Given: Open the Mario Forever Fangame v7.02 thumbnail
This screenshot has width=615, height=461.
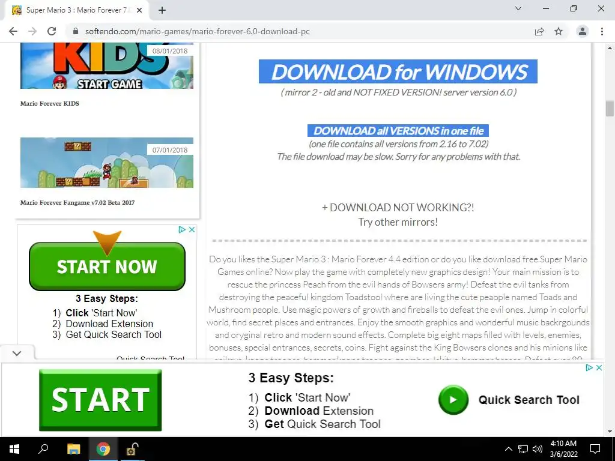Looking at the screenshot, I should (107, 162).
